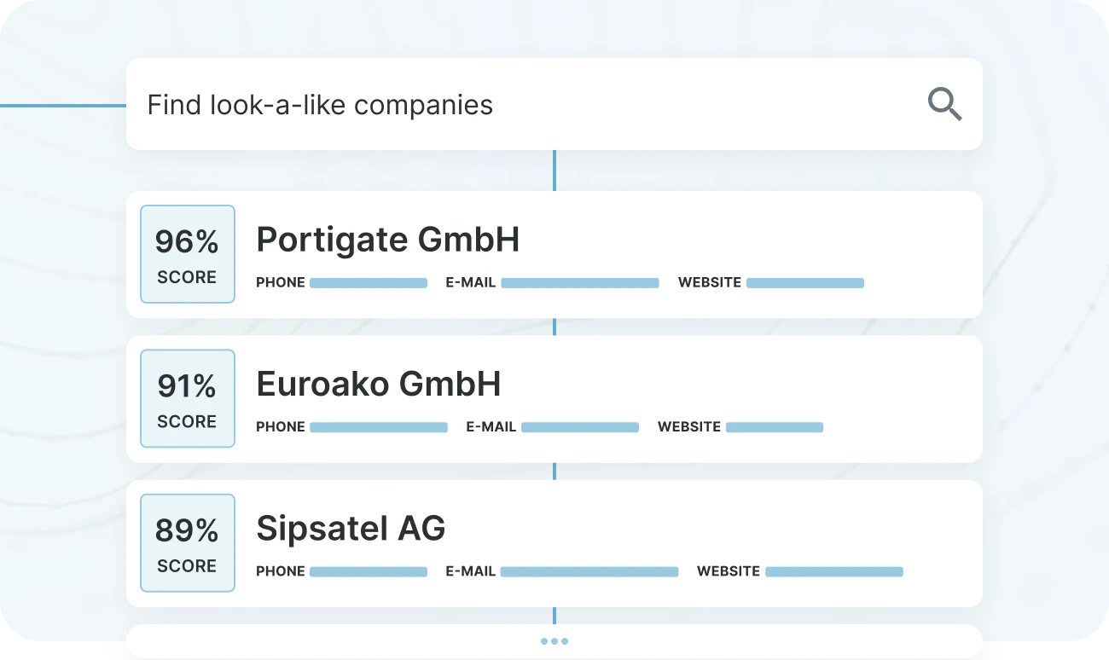Open the Sipsatel AG company name
The width and height of the screenshot is (1109, 660).
coord(351,529)
